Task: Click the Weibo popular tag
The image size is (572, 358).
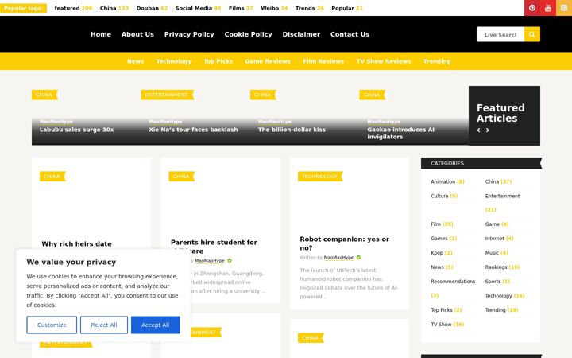Action: (x=274, y=8)
